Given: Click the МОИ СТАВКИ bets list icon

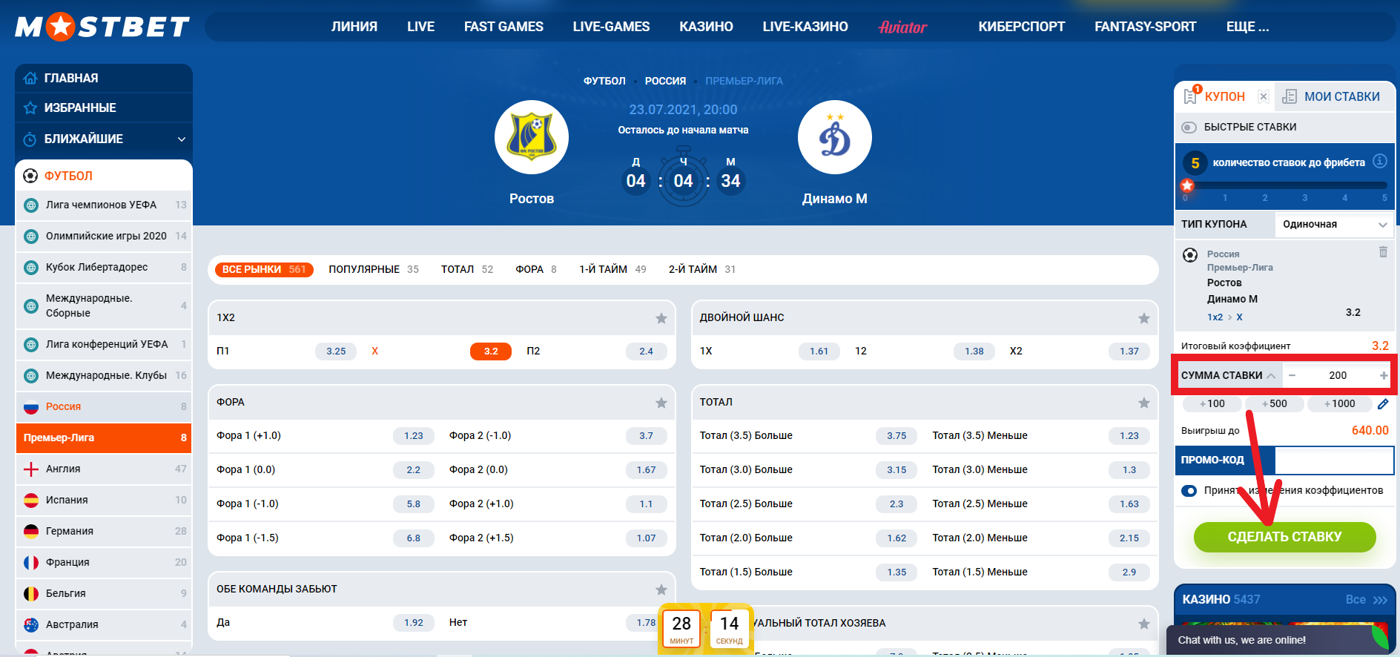Looking at the screenshot, I should [1290, 96].
